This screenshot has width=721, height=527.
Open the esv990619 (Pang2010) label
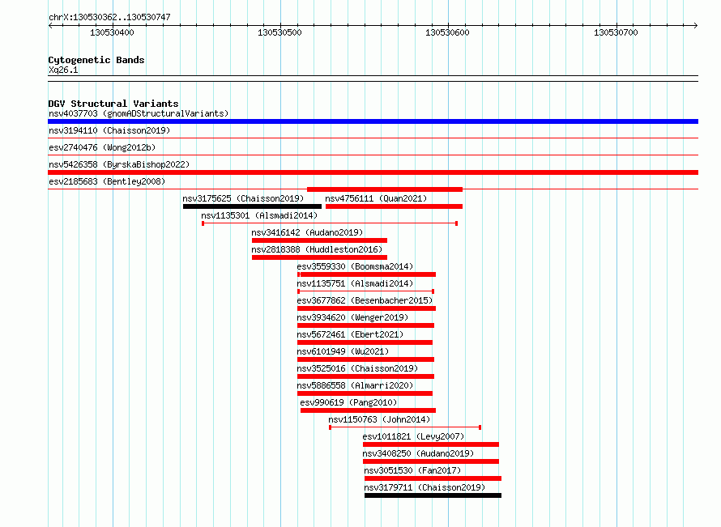(x=348, y=402)
